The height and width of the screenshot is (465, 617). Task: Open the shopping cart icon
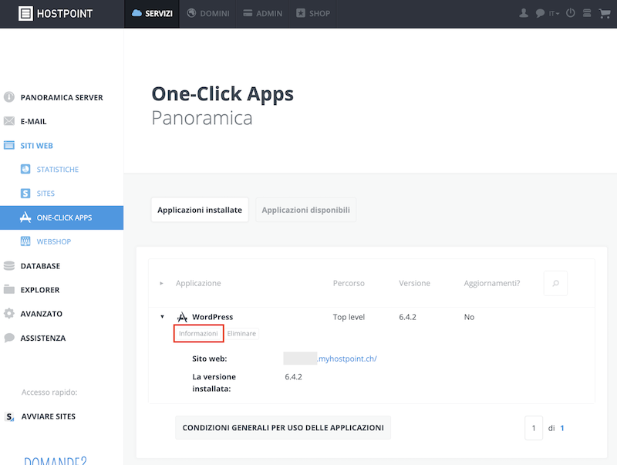[604, 13]
